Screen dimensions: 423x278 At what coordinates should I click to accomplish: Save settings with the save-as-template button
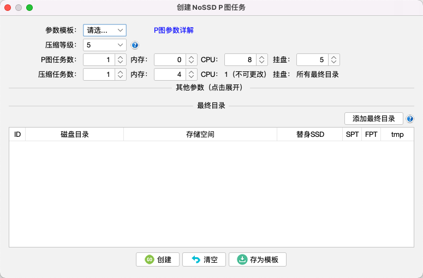click(x=257, y=259)
